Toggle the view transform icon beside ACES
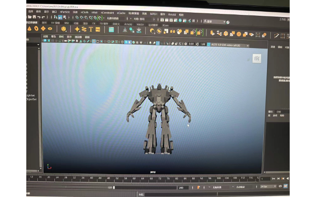The width and height of the screenshot is (316, 197). tap(208, 44)
